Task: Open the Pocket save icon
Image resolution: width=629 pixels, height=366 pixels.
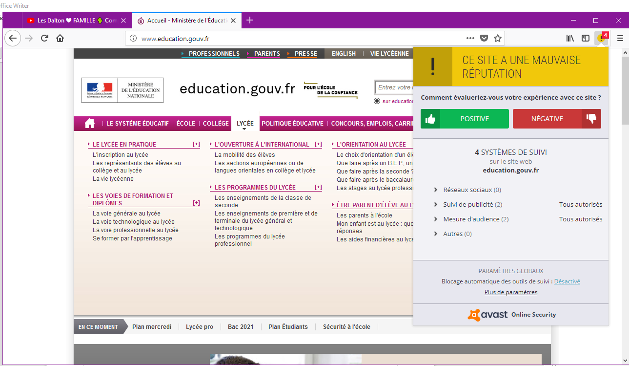Action: pyautogui.click(x=484, y=38)
